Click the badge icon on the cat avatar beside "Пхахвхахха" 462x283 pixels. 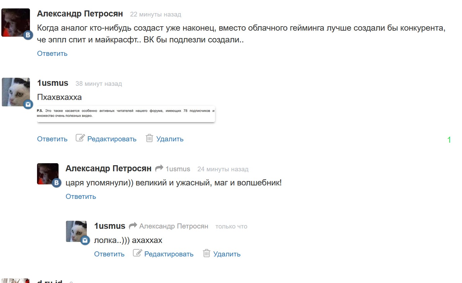click(28, 104)
